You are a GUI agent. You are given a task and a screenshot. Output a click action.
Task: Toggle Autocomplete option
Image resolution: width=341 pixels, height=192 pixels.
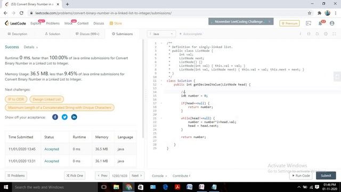[x=191, y=34]
